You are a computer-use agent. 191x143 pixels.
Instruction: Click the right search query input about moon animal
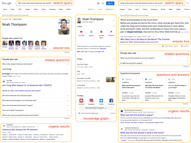tap(152, 3)
